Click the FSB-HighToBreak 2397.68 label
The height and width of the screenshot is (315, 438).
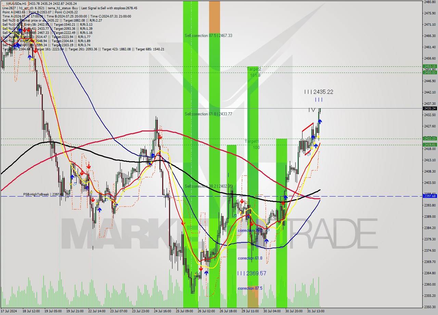click(x=43, y=194)
